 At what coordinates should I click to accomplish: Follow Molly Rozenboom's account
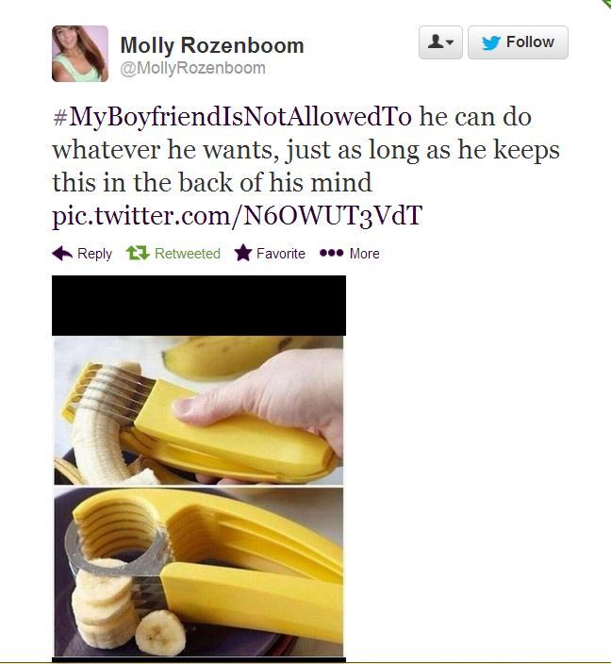(x=518, y=42)
